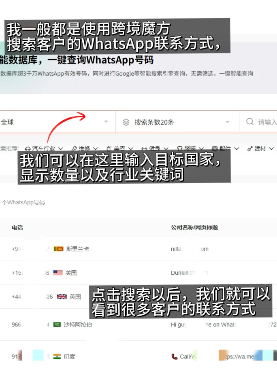Image resolution: width=277 pixels, height=369 pixels.
Task: Select the 健身 search recommendation
Action: (x=155, y=149)
